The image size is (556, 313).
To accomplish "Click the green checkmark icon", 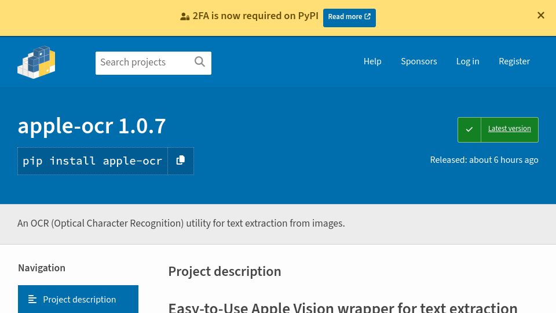I will point(469,129).
